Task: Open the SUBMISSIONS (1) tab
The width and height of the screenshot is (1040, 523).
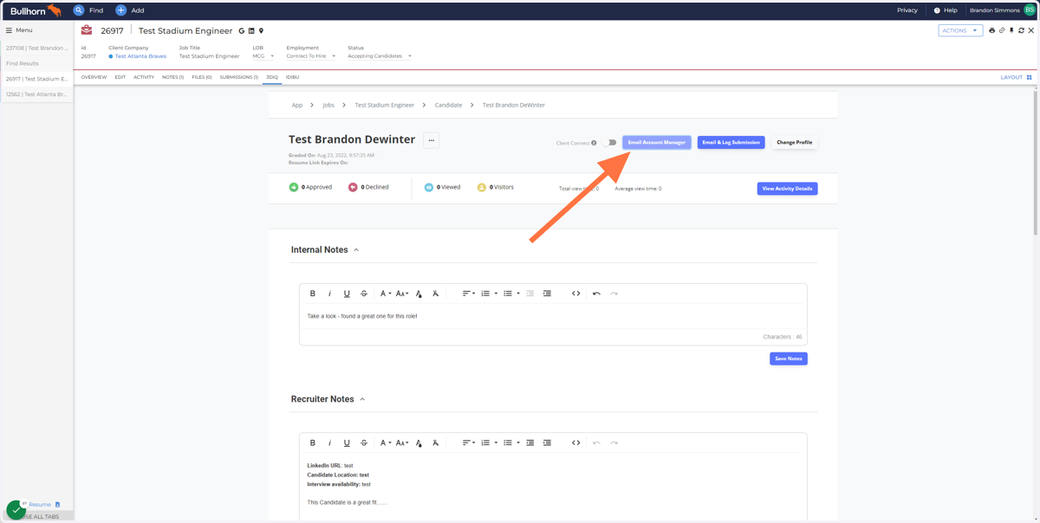Action: (x=239, y=77)
